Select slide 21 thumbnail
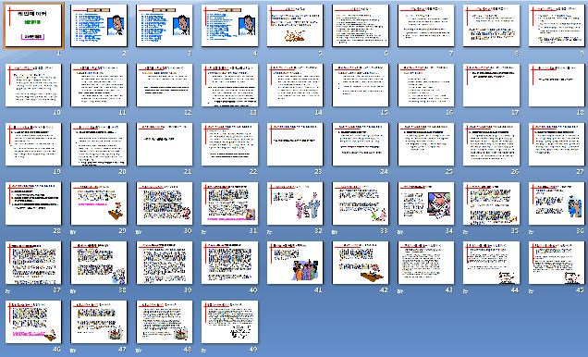 pos(165,144)
